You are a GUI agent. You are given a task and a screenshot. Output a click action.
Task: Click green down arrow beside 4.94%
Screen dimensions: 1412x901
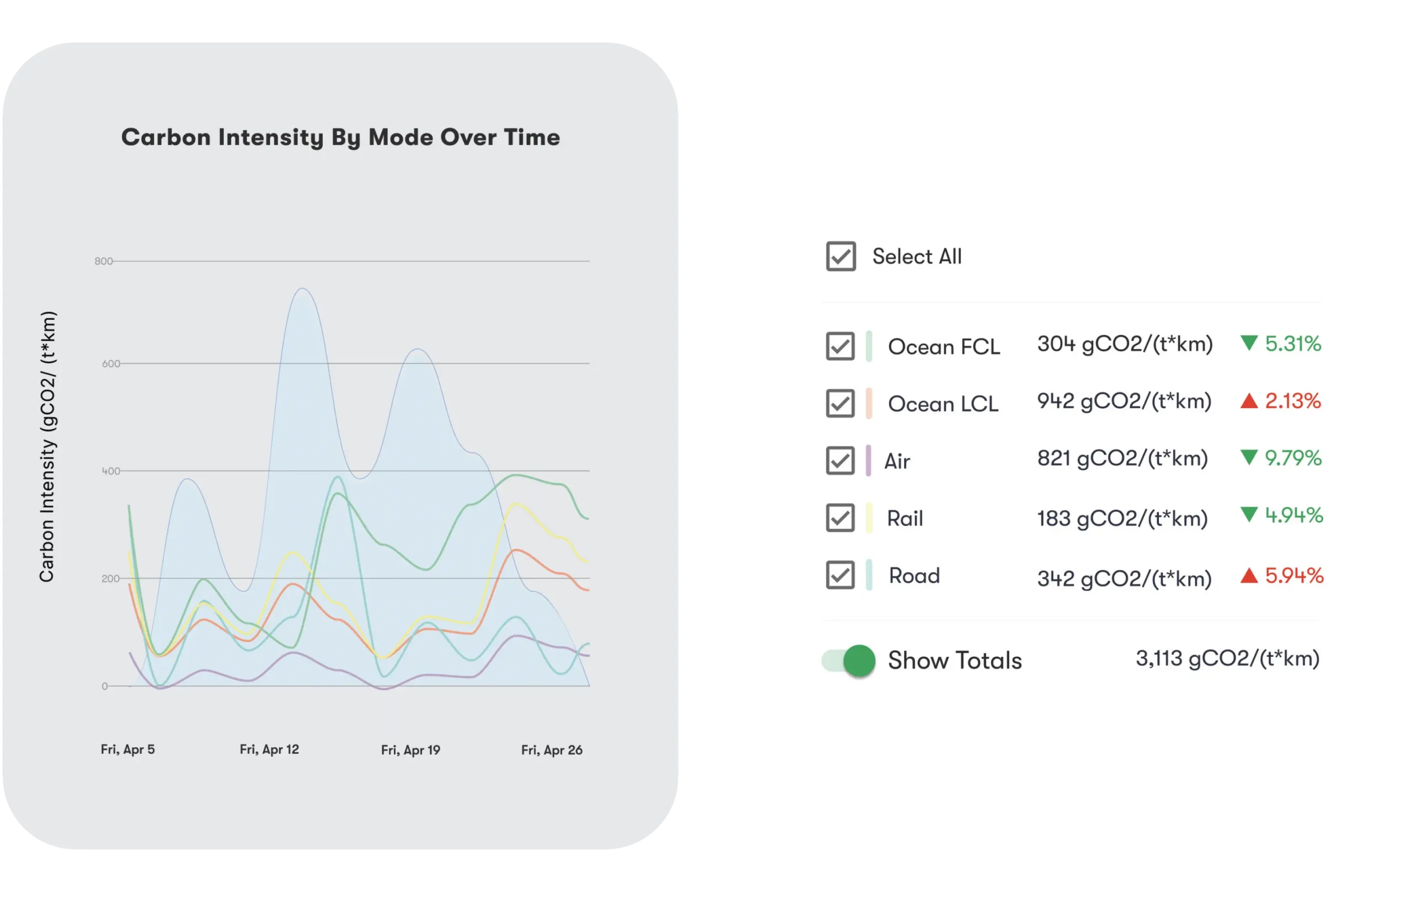1249,514
